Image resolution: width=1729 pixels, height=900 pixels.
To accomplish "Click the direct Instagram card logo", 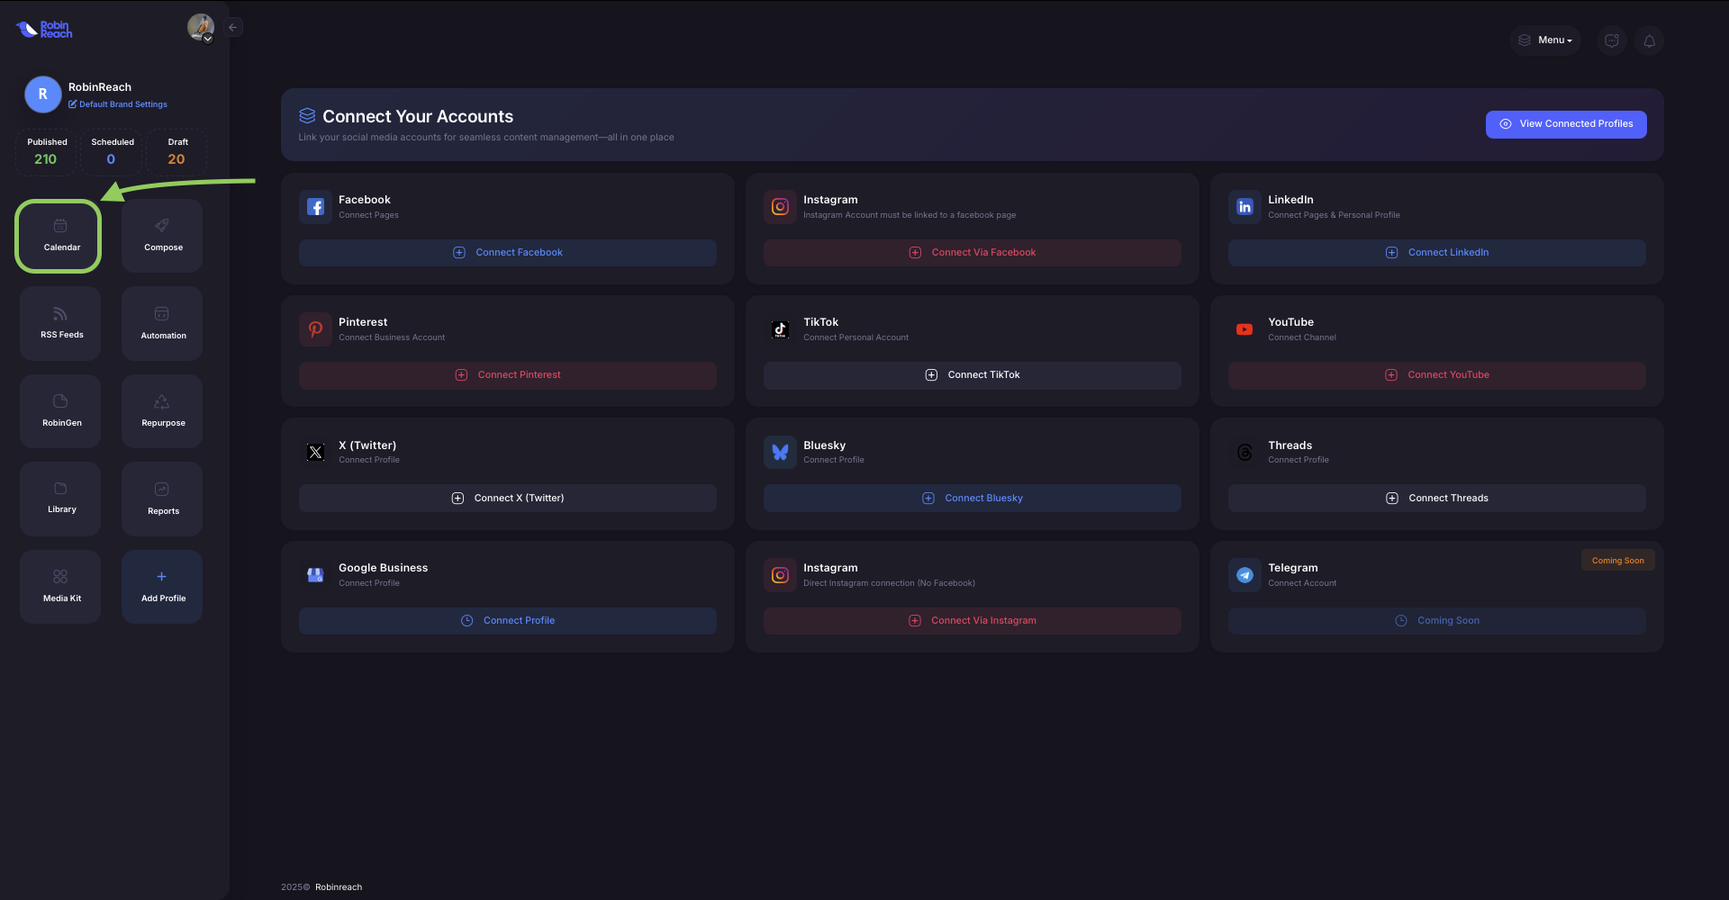I will click(780, 575).
